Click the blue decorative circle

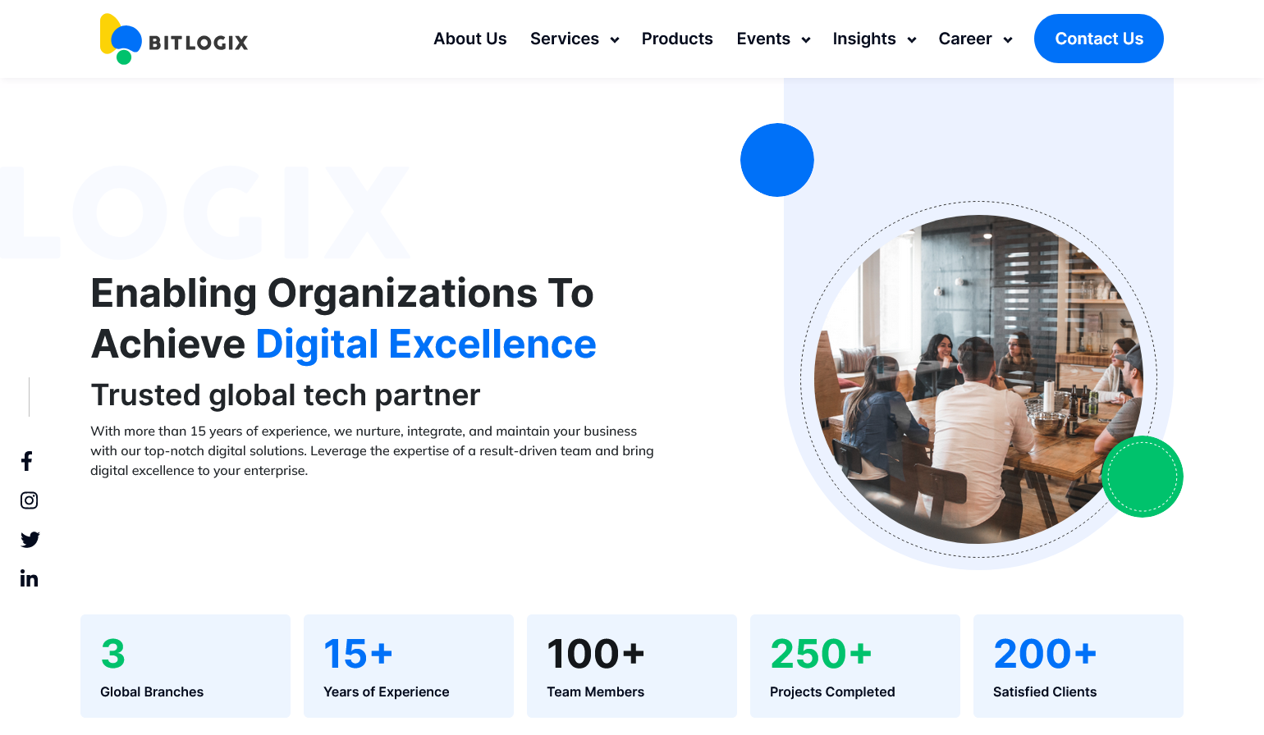[776, 160]
